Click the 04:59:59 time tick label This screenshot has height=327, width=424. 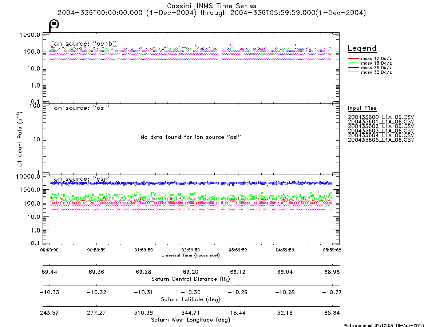(285, 250)
